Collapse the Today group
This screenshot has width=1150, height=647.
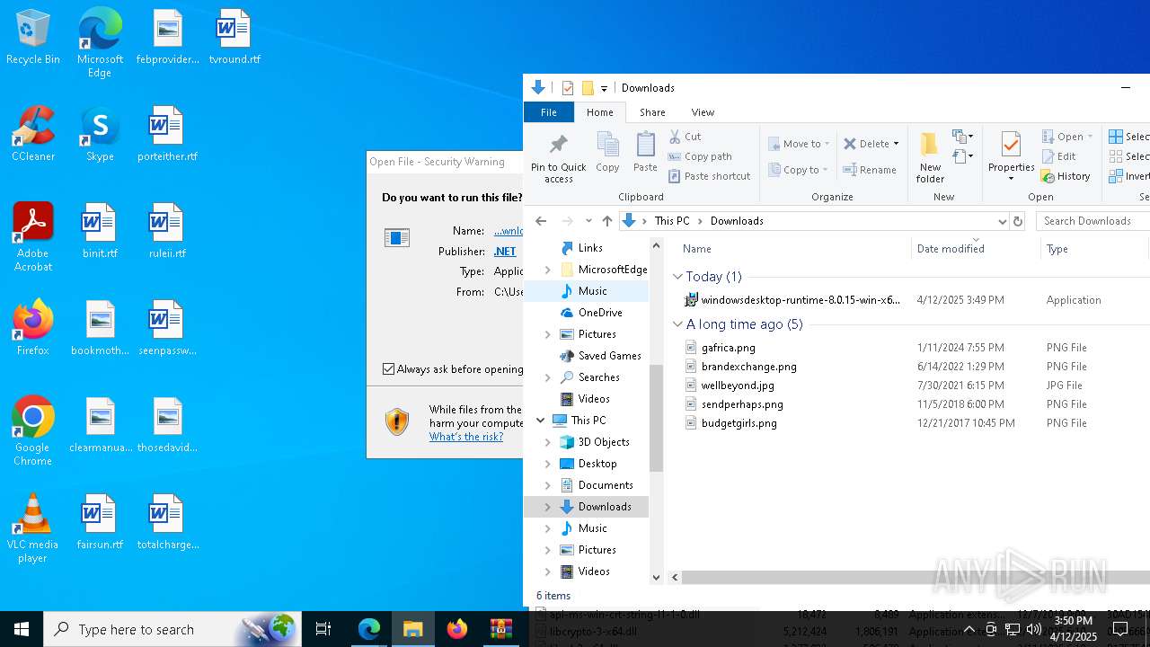(678, 277)
